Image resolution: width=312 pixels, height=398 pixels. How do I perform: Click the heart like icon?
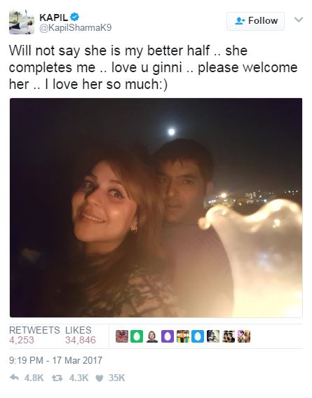point(100,378)
